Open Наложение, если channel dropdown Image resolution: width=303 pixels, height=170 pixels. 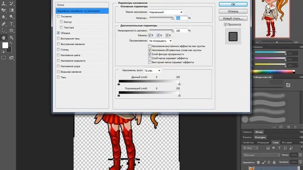click(152, 70)
